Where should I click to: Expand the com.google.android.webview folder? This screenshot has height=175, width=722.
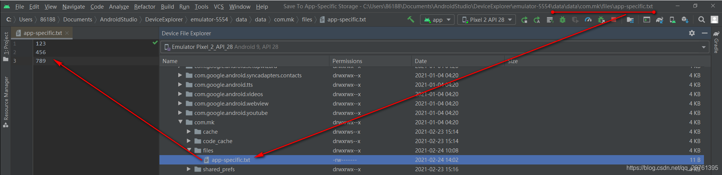[180, 103]
